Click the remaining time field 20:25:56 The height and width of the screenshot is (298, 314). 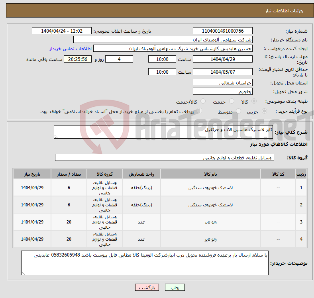point(78,59)
